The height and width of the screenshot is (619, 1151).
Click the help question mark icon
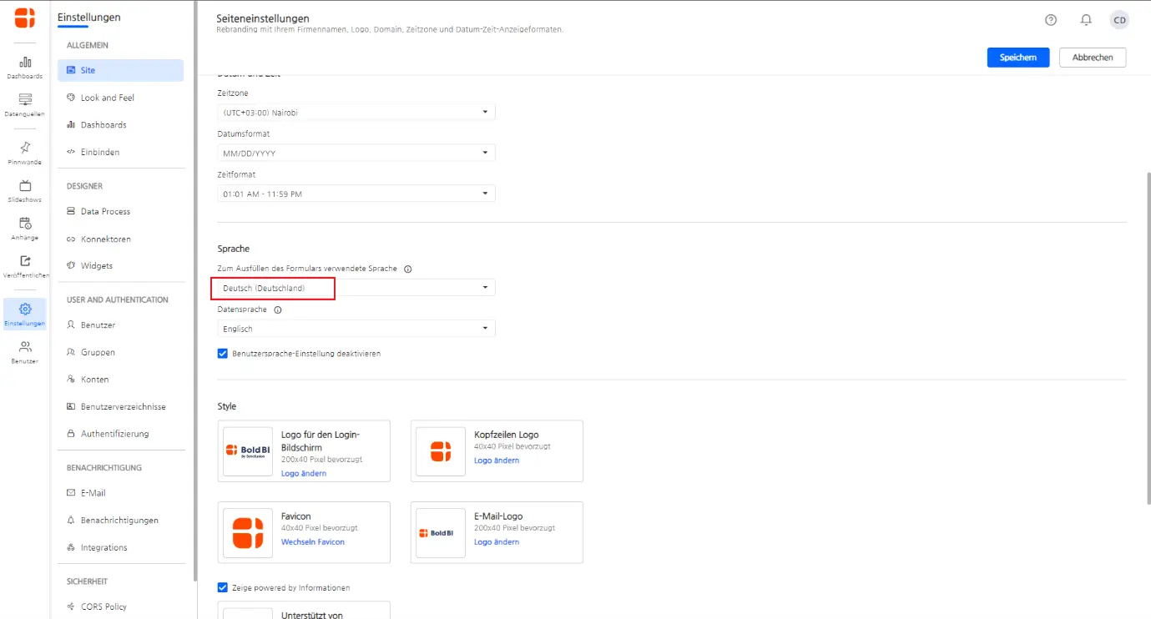coord(1051,20)
